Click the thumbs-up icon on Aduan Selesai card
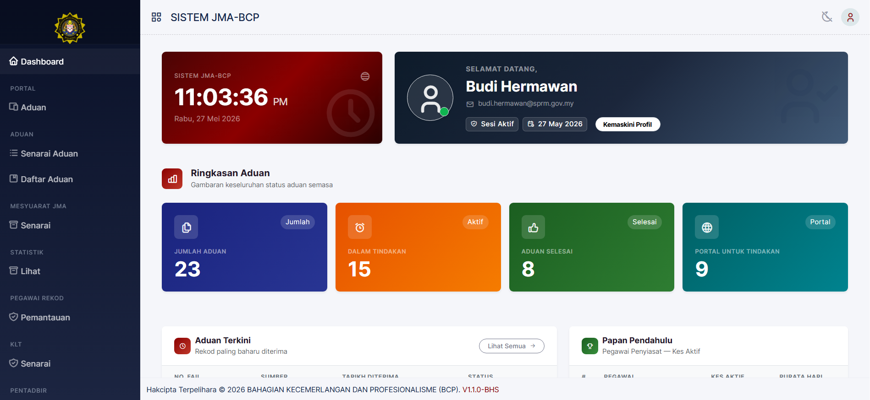Image resolution: width=870 pixels, height=400 pixels. click(x=533, y=227)
